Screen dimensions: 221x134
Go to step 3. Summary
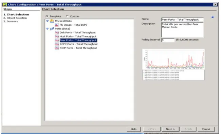11,22
